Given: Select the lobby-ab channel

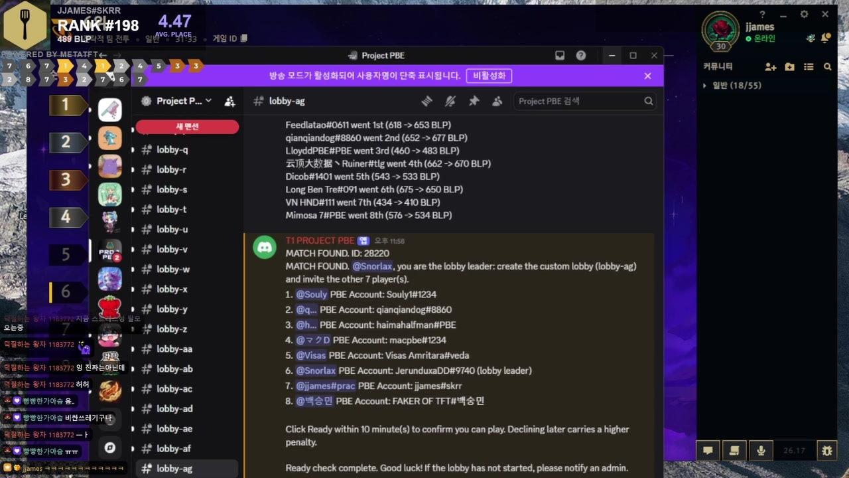Looking at the screenshot, I should [x=188, y=368].
